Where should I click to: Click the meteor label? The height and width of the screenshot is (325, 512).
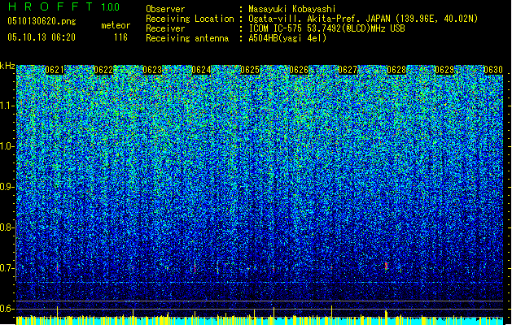click(116, 25)
